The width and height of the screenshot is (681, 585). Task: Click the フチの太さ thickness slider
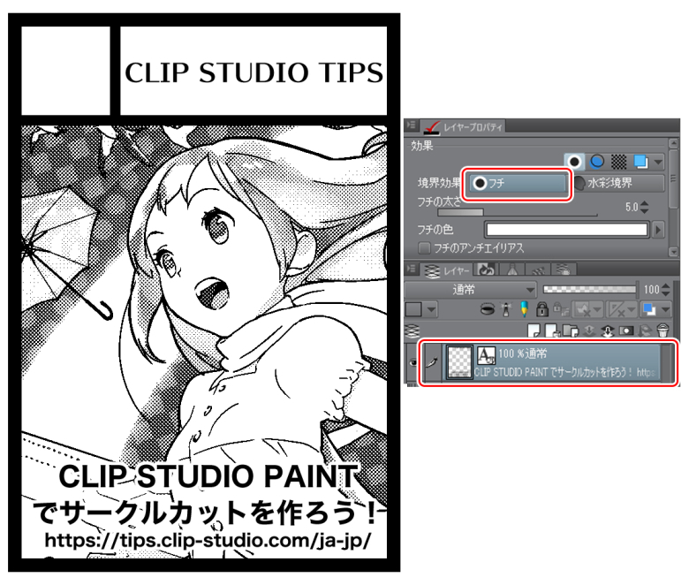[x=518, y=213]
